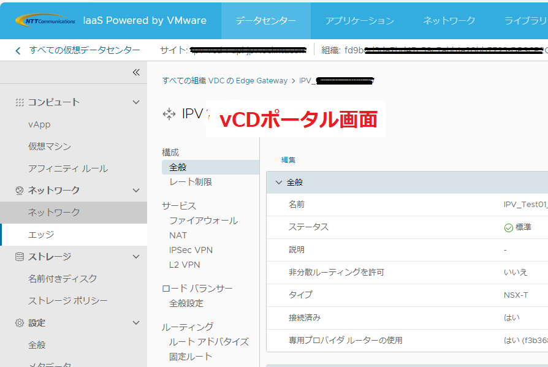Click the ロード バランサー section heading
548x367 pixels.
[x=197, y=289]
